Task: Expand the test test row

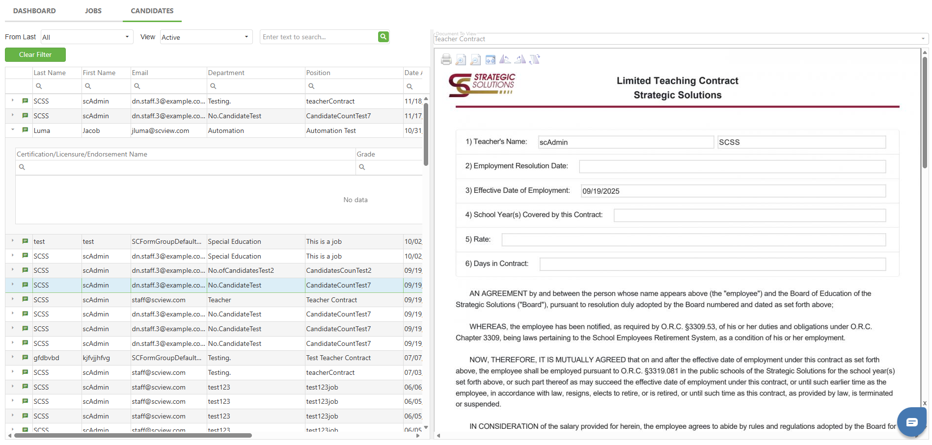Action: [13, 241]
